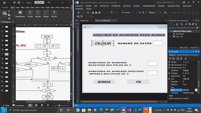Click the Sync icon in Solution Explorer toolbar
The height and width of the screenshot is (113, 201).
(186, 24)
